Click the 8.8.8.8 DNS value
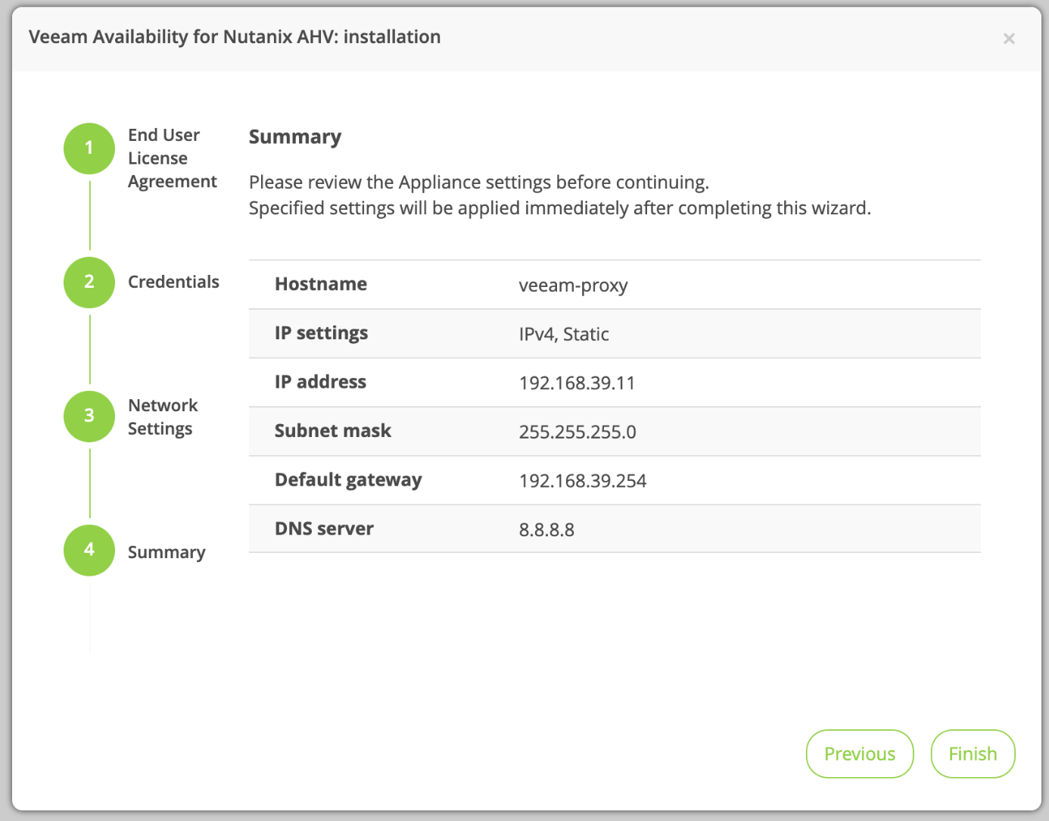The width and height of the screenshot is (1049, 821). click(x=546, y=529)
